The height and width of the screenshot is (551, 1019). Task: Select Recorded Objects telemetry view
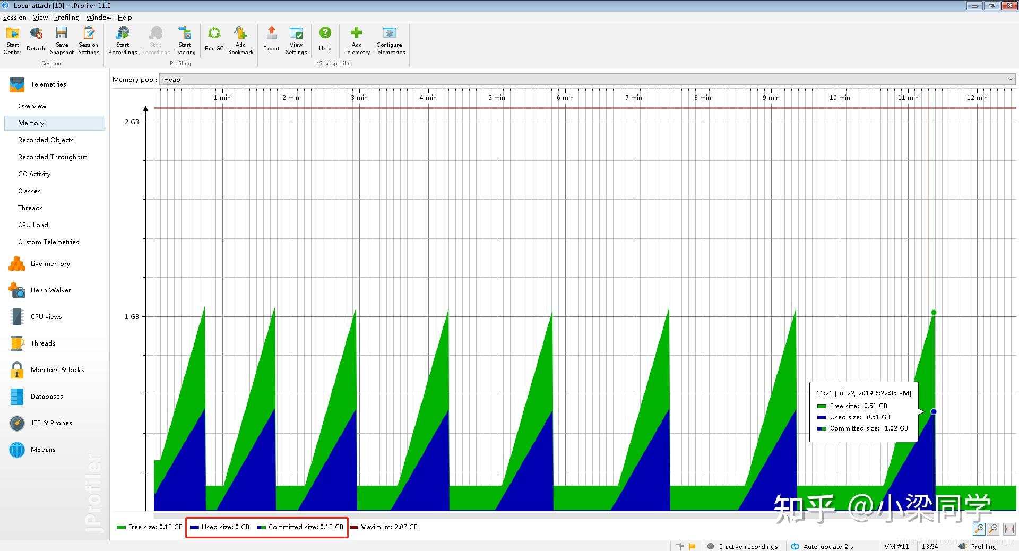click(46, 140)
